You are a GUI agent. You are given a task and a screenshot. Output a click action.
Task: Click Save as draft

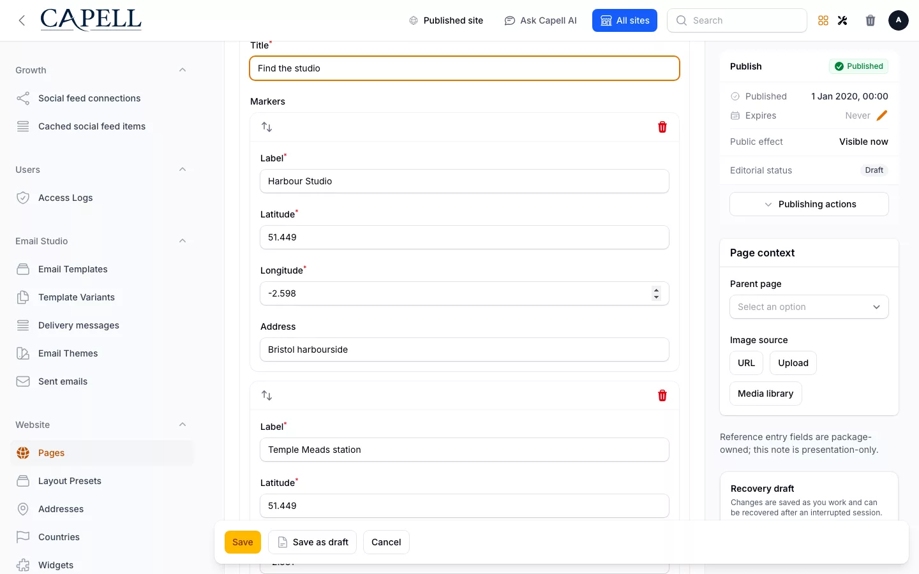(x=312, y=542)
